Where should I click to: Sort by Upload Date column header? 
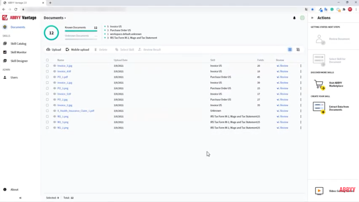coord(120,60)
